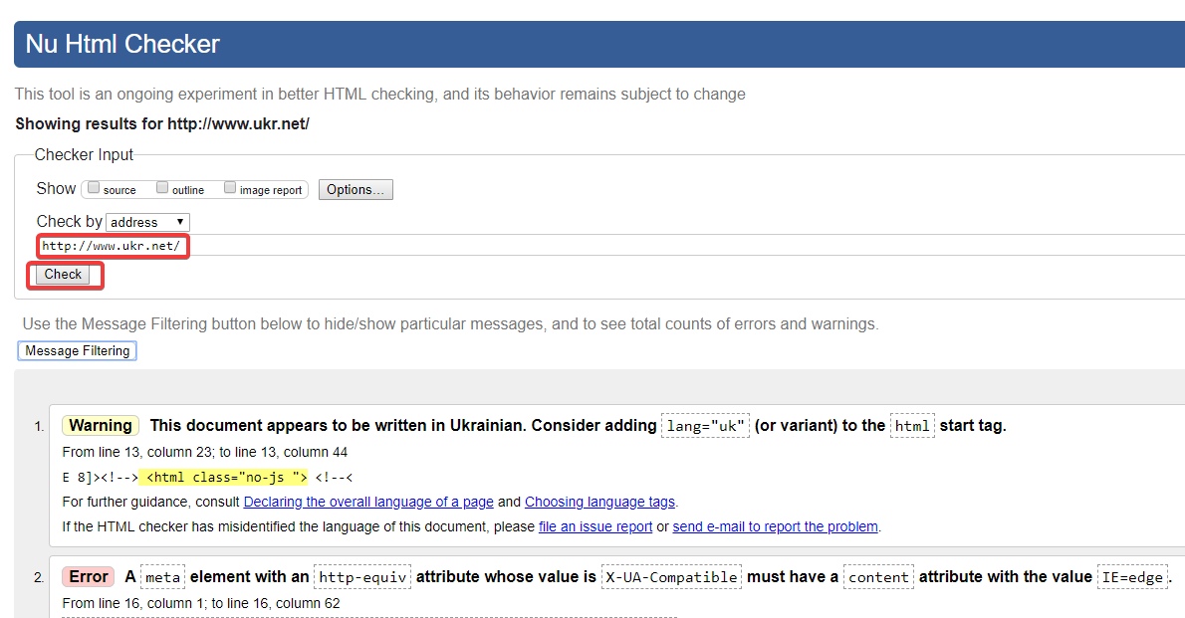The height and width of the screenshot is (618, 1185).
Task: Enable the source checkbox
Action: [x=94, y=188]
